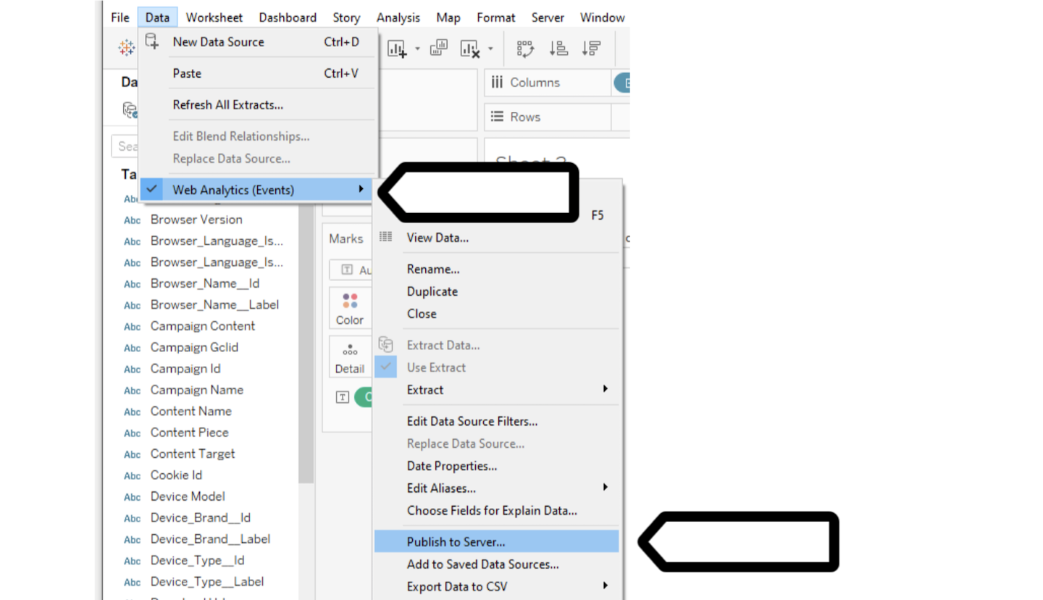Click the Sort Descending toolbar icon
This screenshot has height=600, width=1043.
[592, 49]
